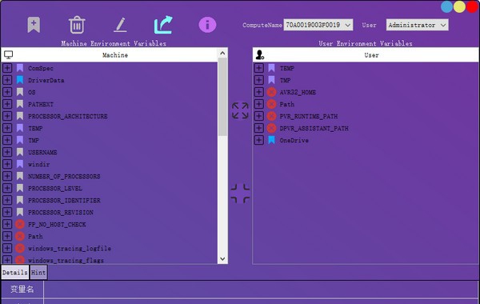Click the export arrow icon in toolbar
480x304 pixels.
point(163,25)
